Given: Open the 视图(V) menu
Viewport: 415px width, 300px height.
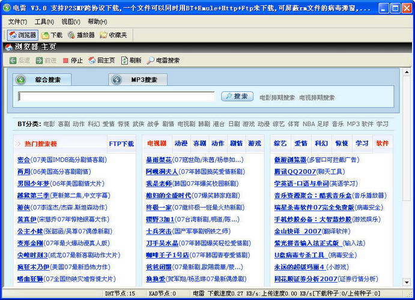Looking at the screenshot, I should [x=71, y=22].
